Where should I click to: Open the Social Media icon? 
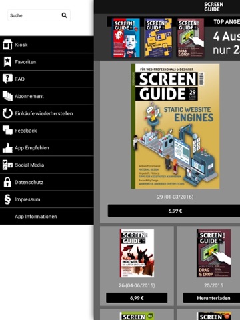pyautogui.click(x=7, y=165)
